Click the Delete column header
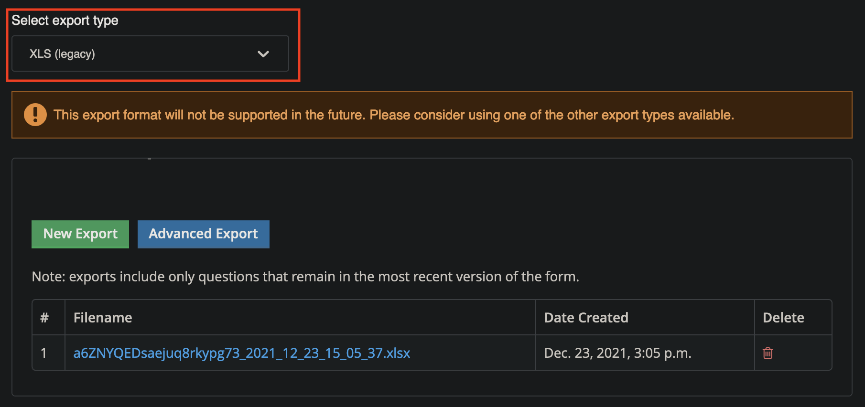 [x=783, y=318]
